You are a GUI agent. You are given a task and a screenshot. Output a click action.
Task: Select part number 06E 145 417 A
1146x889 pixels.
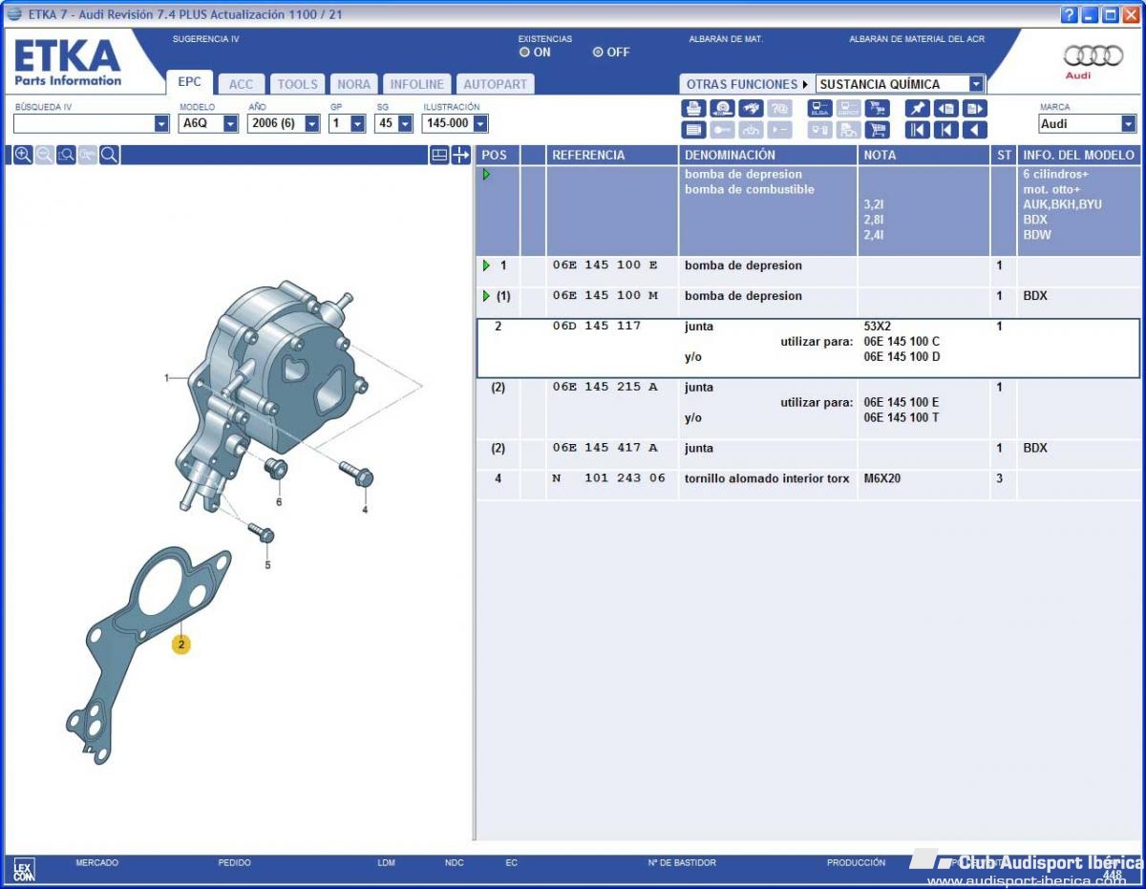[x=605, y=449]
